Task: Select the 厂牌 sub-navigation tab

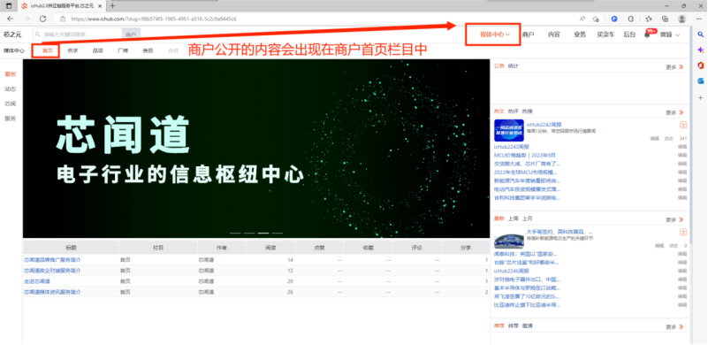Action: pos(122,50)
